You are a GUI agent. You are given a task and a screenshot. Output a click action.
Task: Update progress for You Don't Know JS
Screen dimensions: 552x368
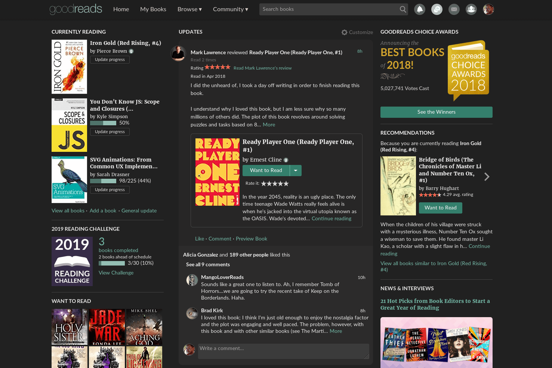point(110,132)
